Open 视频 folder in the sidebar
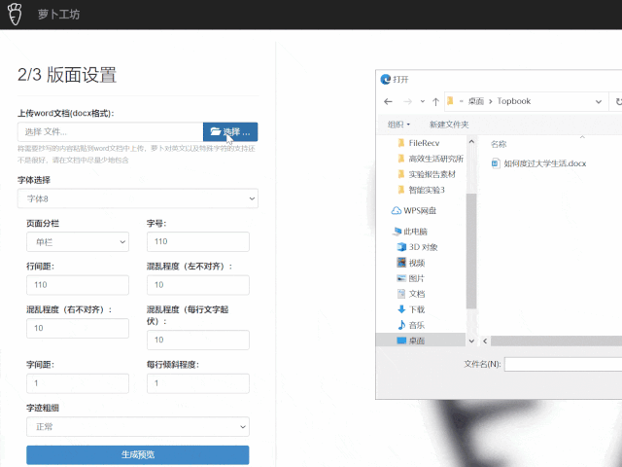The height and width of the screenshot is (467, 622). (411, 263)
